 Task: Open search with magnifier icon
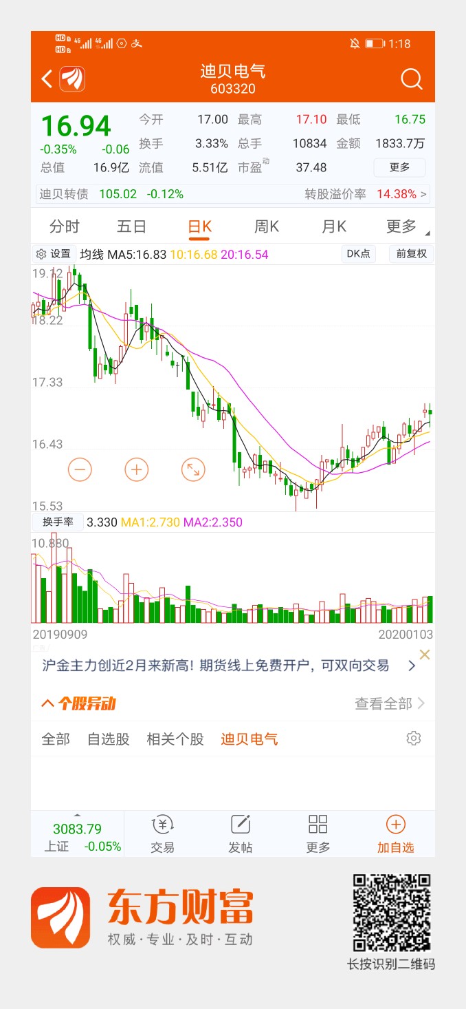click(x=411, y=80)
